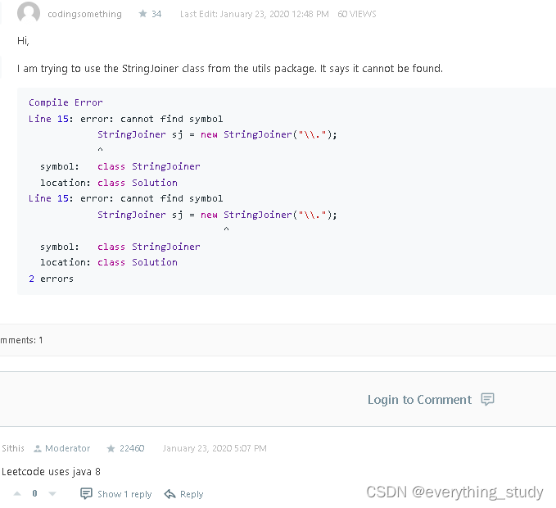This screenshot has width=556, height=508.
Task: Click the '2 errors' line in the code block
Action: pos(51,279)
